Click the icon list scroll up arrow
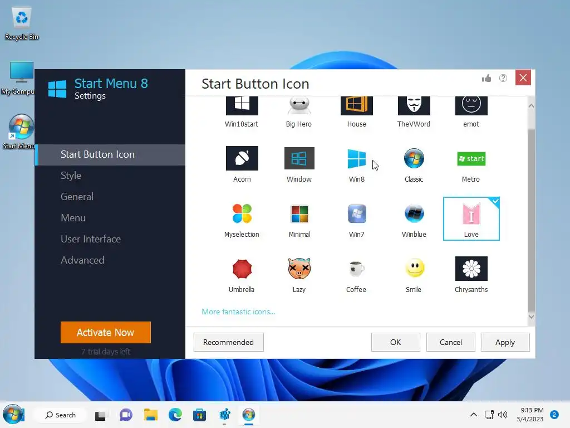This screenshot has width=570, height=428. click(531, 106)
